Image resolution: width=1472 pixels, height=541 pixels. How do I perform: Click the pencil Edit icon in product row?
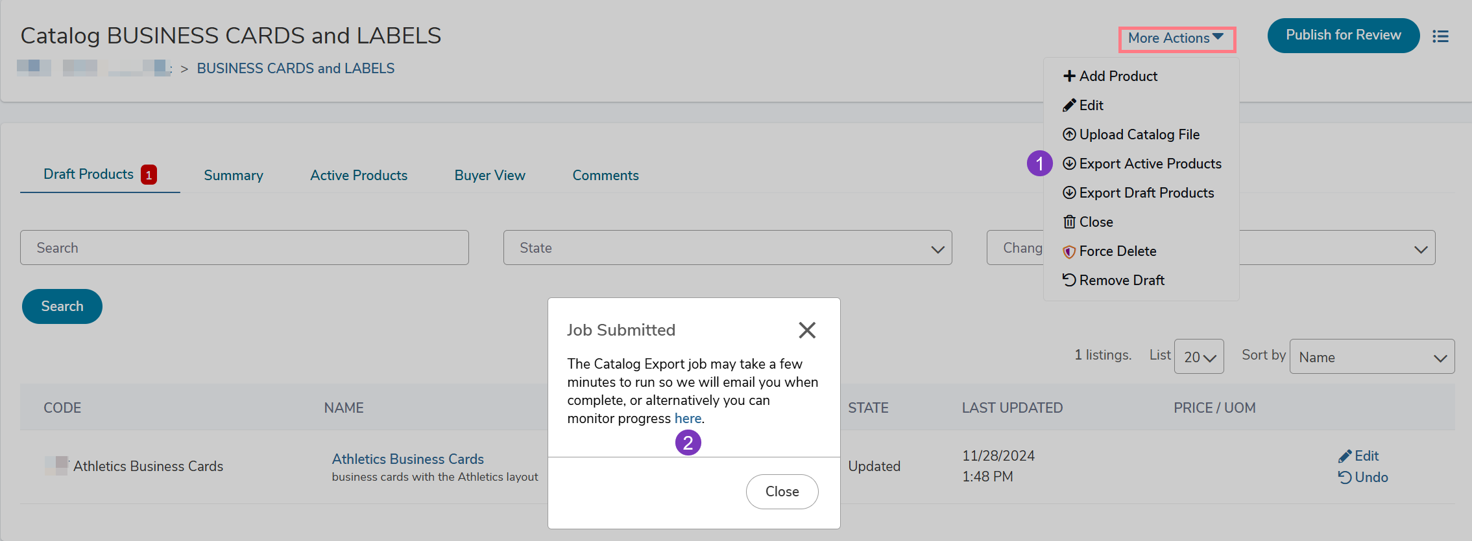1345,456
